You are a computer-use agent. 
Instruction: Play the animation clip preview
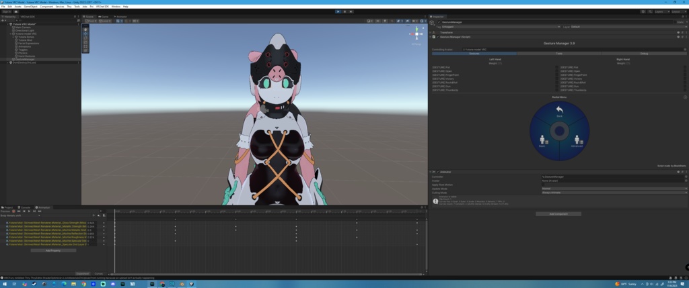29,211
